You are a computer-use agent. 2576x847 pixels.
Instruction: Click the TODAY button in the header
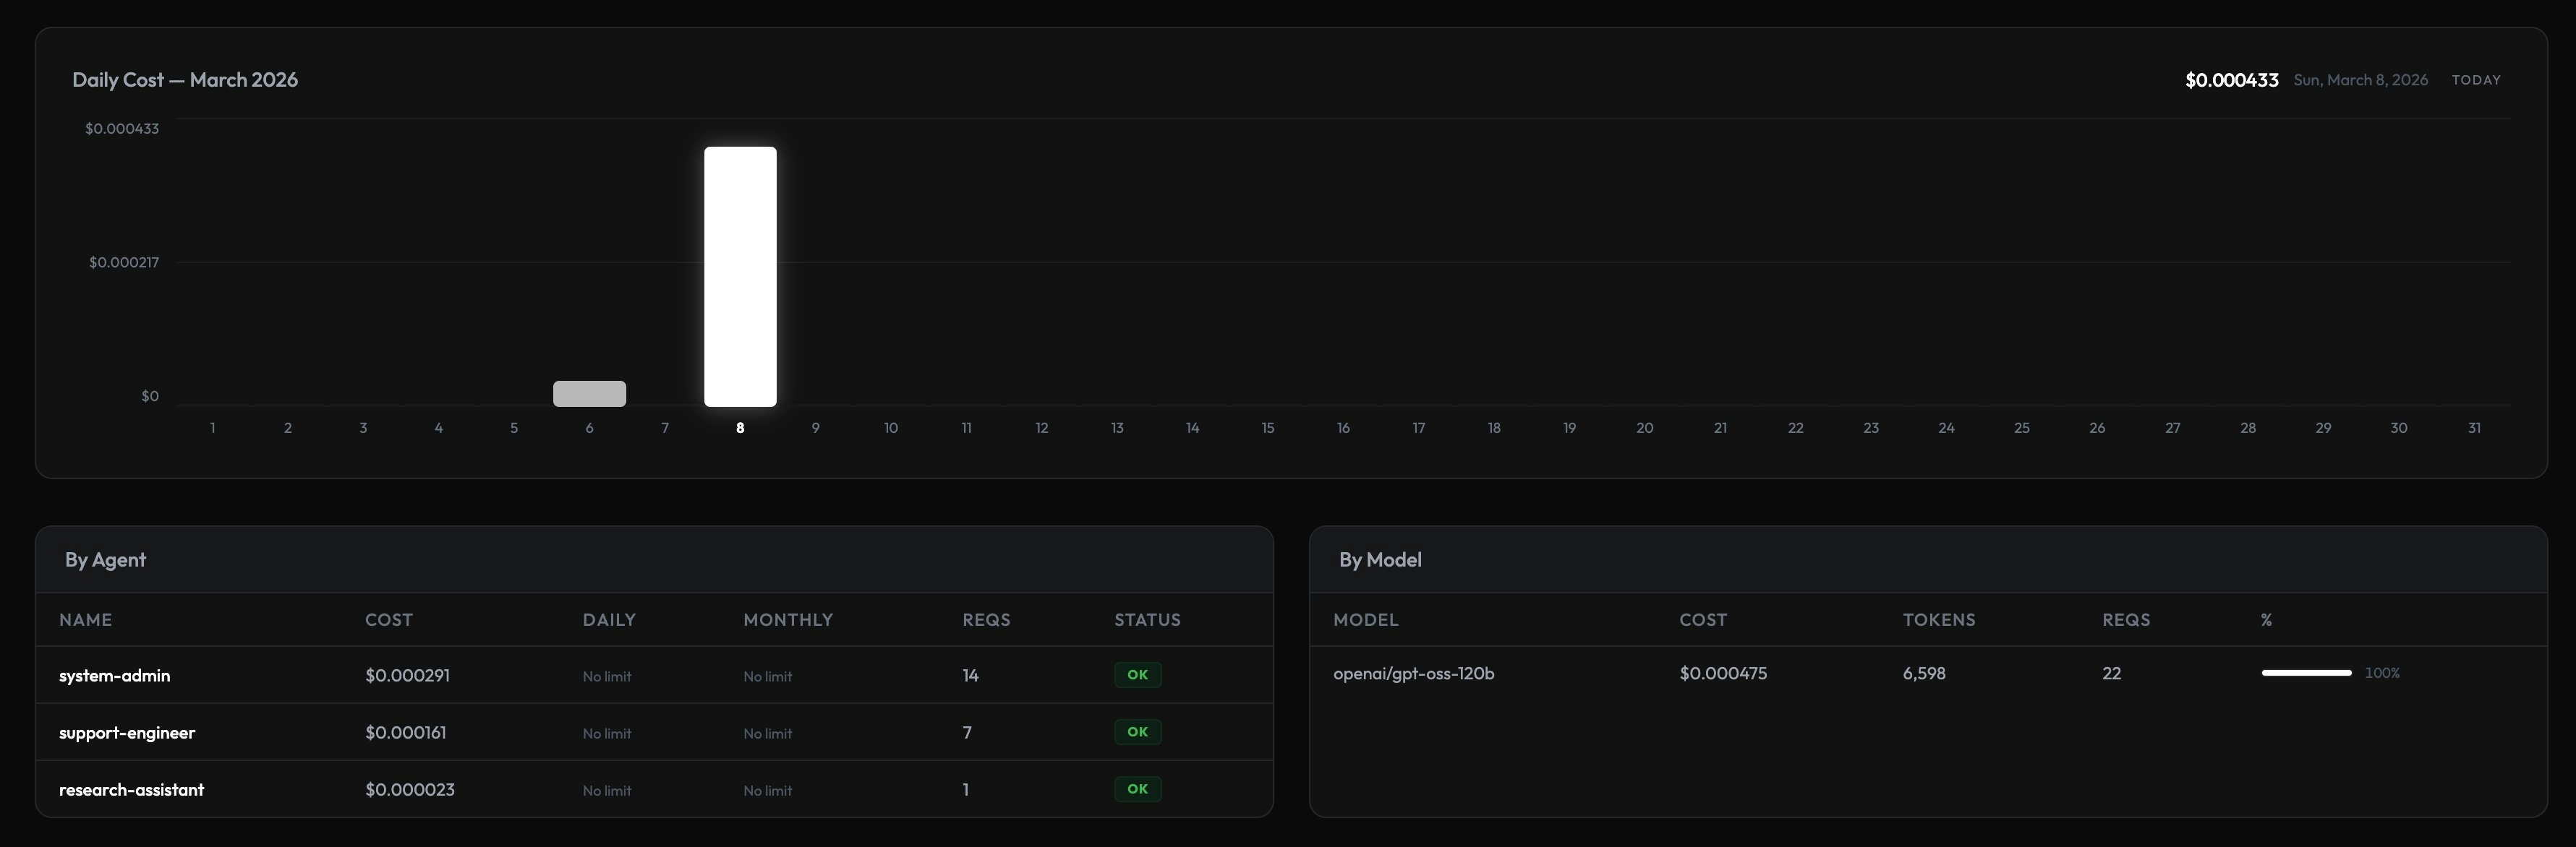2476,80
